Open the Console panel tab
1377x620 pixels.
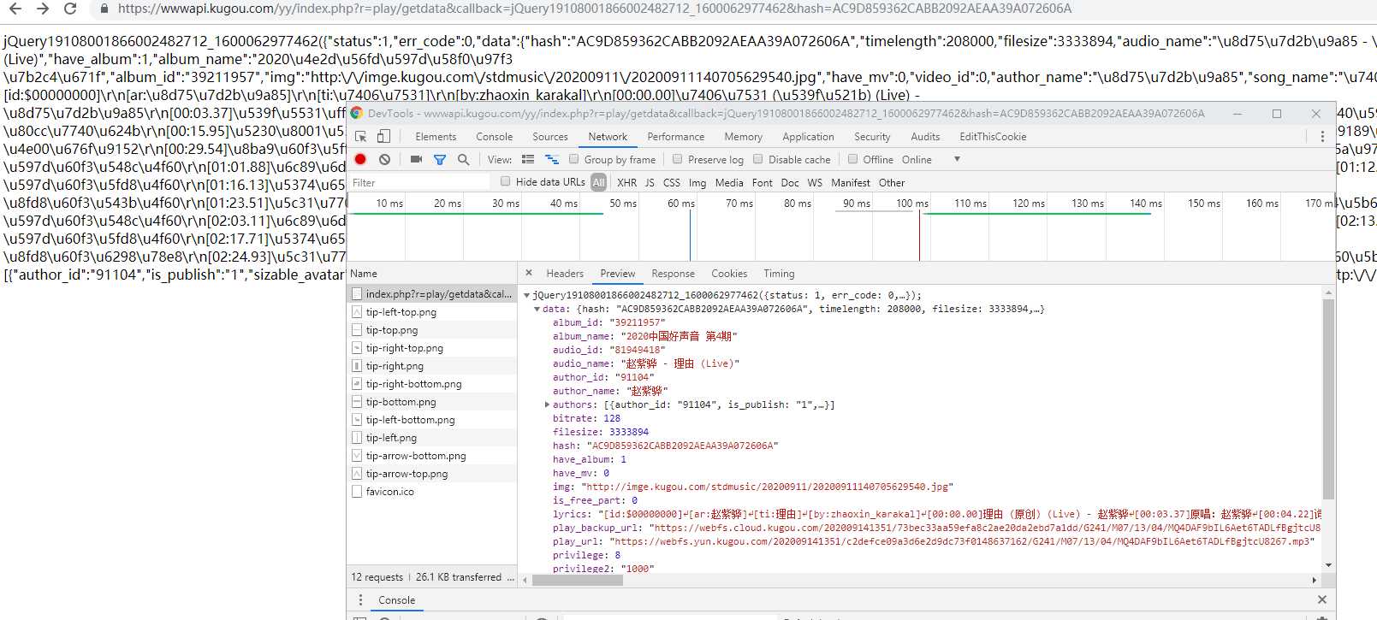coord(495,137)
